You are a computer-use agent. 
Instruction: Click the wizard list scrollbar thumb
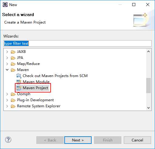(148, 86)
